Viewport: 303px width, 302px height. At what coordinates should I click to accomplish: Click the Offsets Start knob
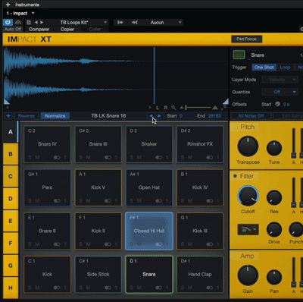pyautogui.click(x=277, y=104)
